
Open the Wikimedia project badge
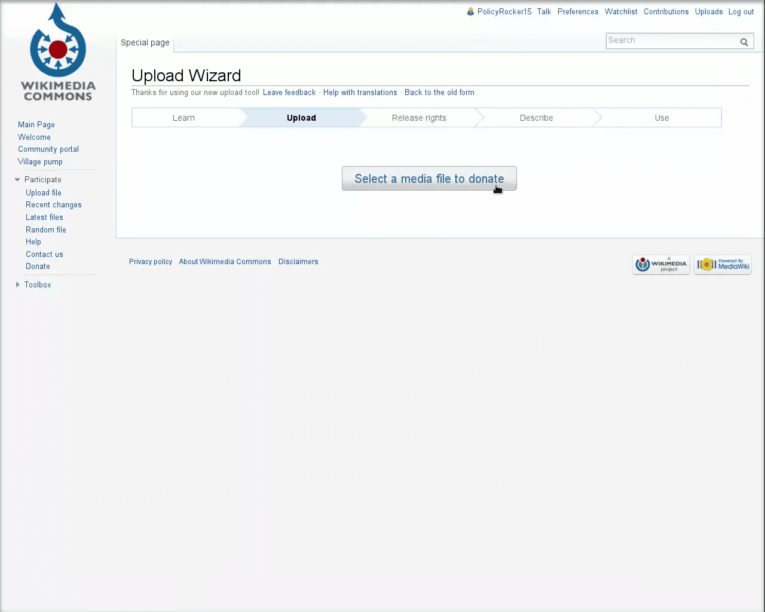pos(661,265)
